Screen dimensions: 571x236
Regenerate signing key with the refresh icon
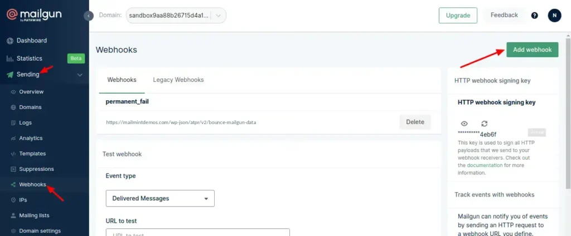point(485,124)
